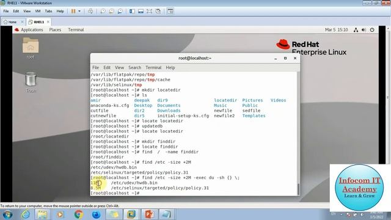
Task: Open the sticky notes taskbar icon
Action: coord(114,215)
